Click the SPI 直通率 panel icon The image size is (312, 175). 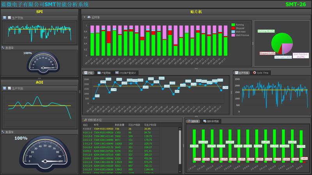click(3, 48)
